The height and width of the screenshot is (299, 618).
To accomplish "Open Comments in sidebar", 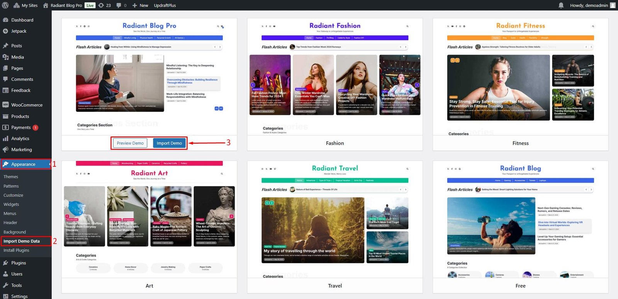I will (x=22, y=79).
